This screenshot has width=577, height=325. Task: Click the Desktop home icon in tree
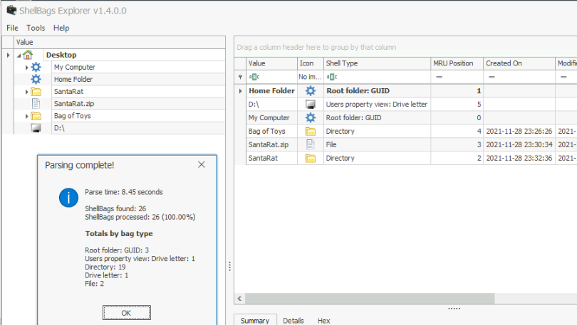click(28, 55)
